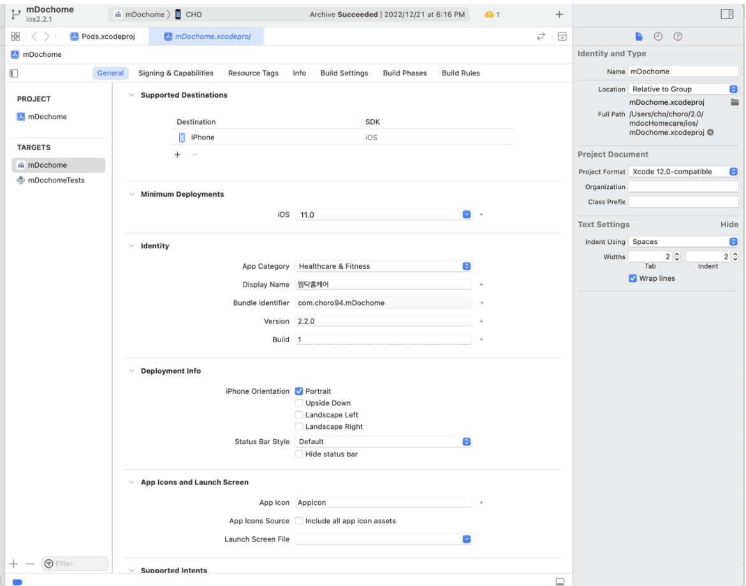The height and width of the screenshot is (586, 746).
Task: Toggle the inspectors panel icon
Action: pyautogui.click(x=727, y=14)
